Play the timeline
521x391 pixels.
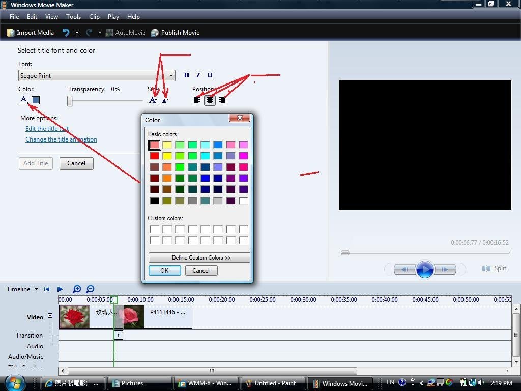coord(60,289)
